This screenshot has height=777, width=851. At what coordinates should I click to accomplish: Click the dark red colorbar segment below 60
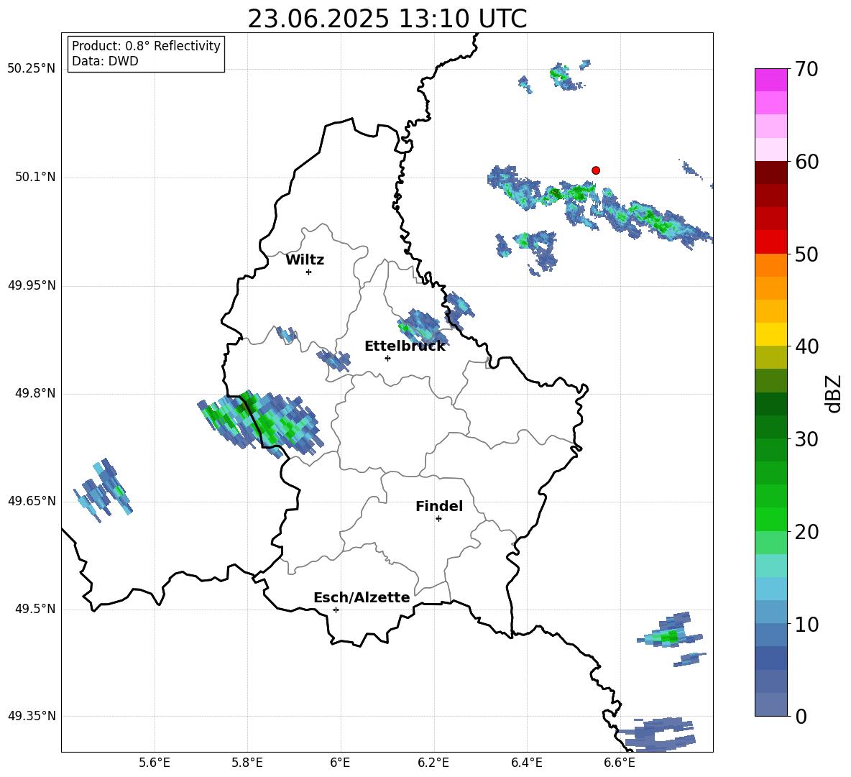pyautogui.click(x=770, y=173)
